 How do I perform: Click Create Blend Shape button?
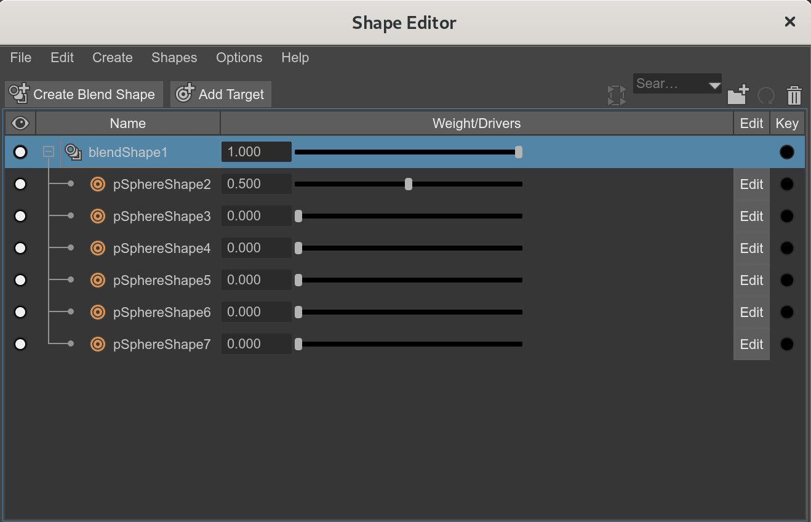tap(84, 94)
